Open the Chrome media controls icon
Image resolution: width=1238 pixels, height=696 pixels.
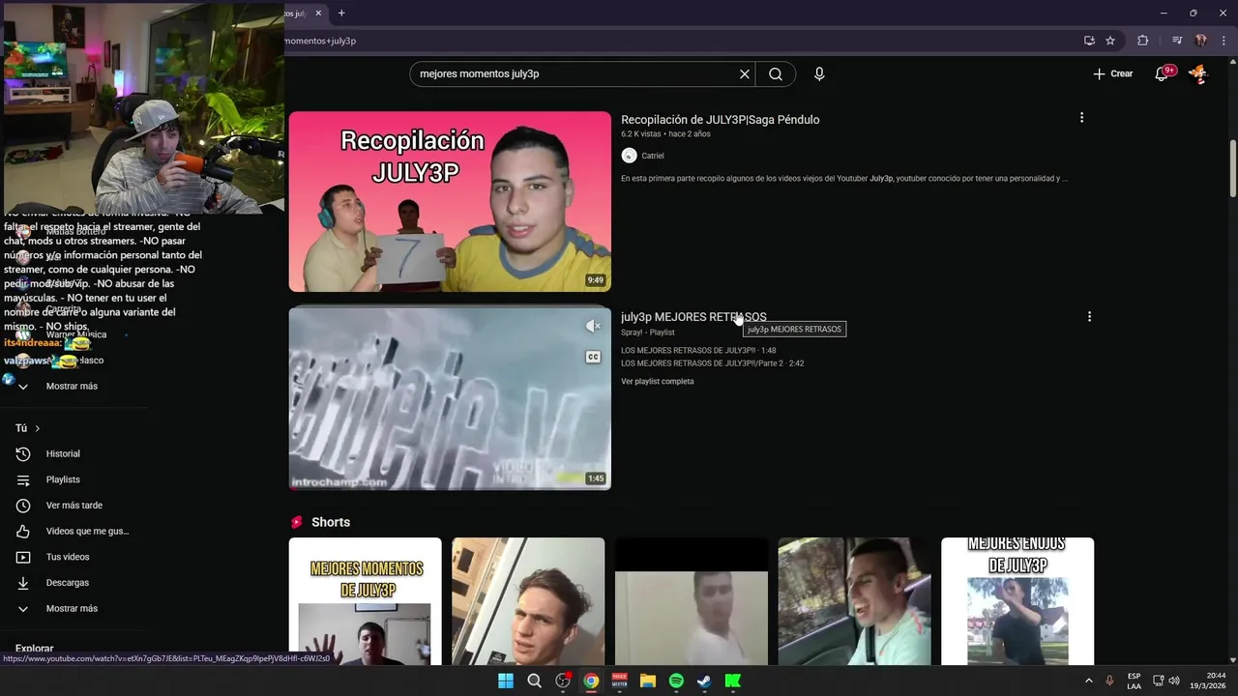point(1177,41)
